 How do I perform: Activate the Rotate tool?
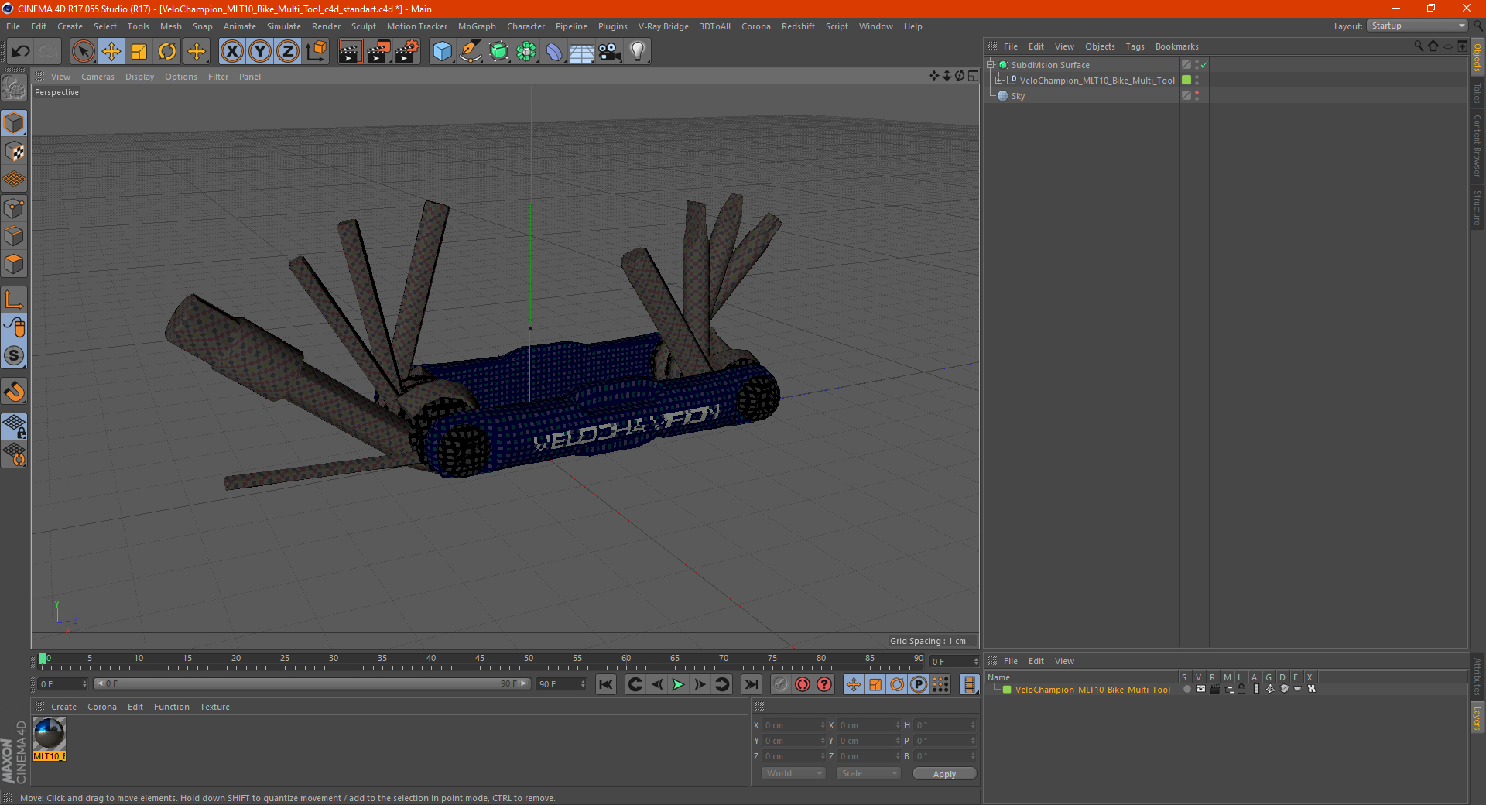point(167,52)
